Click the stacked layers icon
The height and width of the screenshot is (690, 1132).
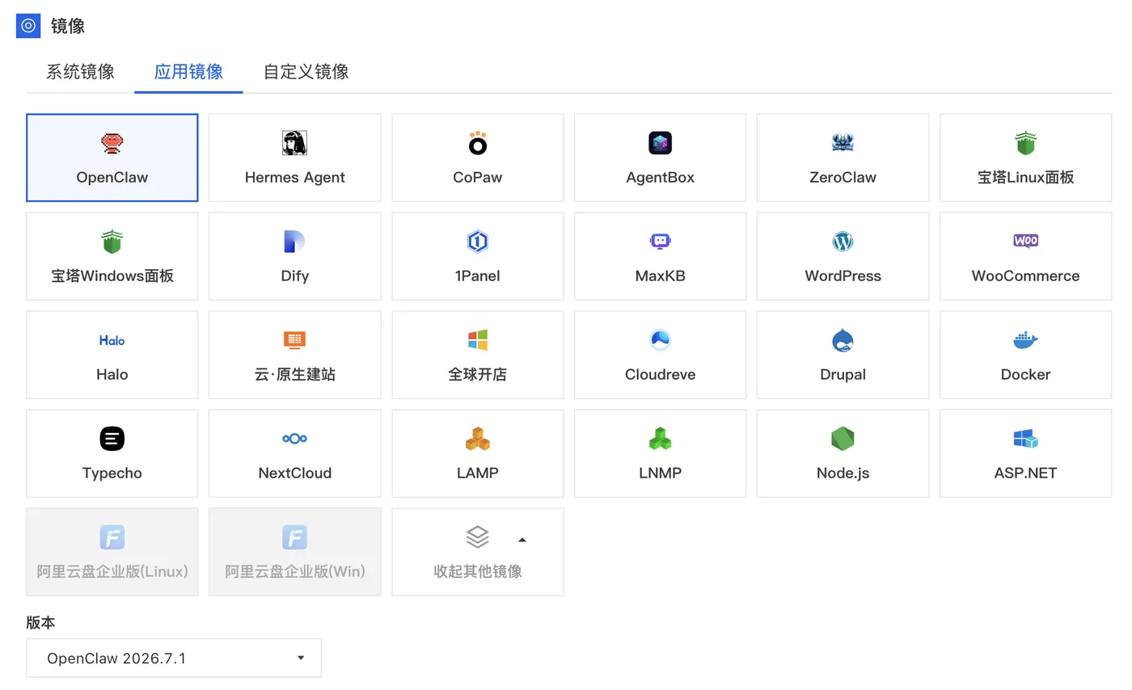click(x=478, y=537)
